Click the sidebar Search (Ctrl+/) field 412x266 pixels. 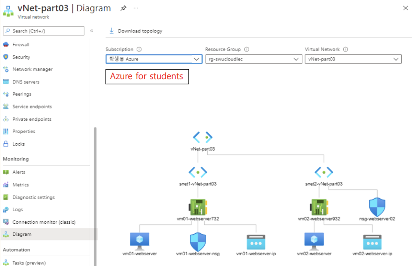click(x=44, y=31)
